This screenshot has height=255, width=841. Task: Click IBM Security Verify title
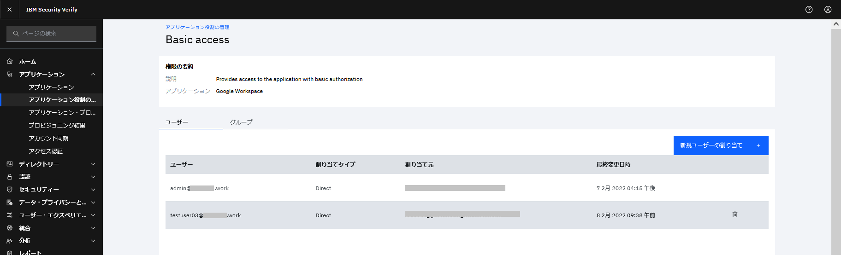pyautogui.click(x=52, y=9)
